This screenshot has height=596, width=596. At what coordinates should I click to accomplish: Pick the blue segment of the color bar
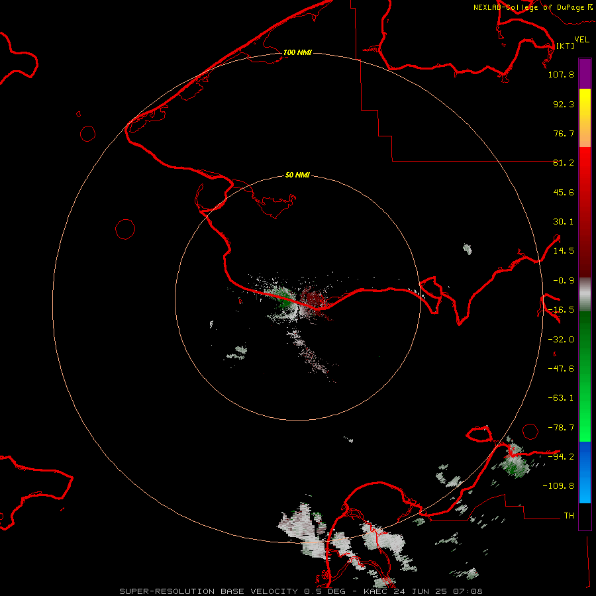(x=585, y=472)
